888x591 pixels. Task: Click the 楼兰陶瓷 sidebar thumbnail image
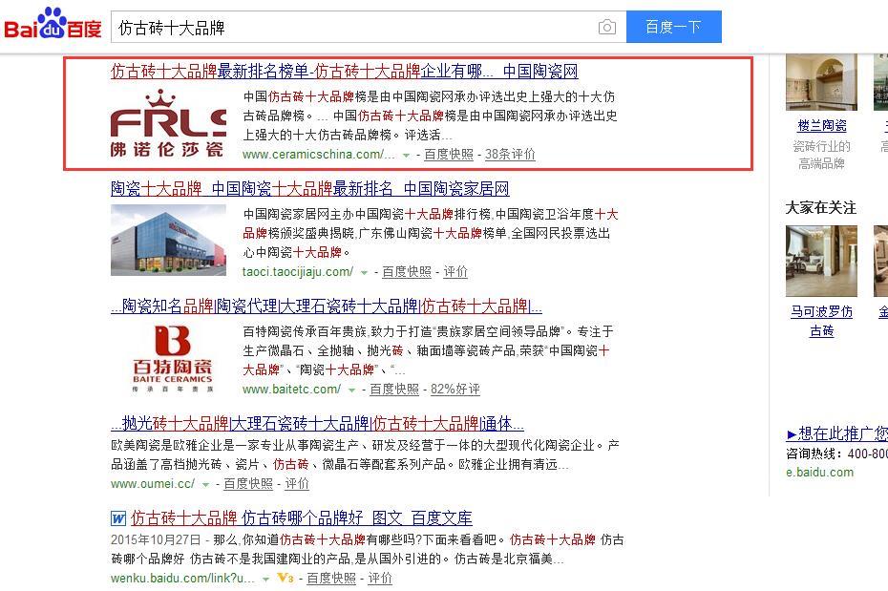click(x=821, y=82)
